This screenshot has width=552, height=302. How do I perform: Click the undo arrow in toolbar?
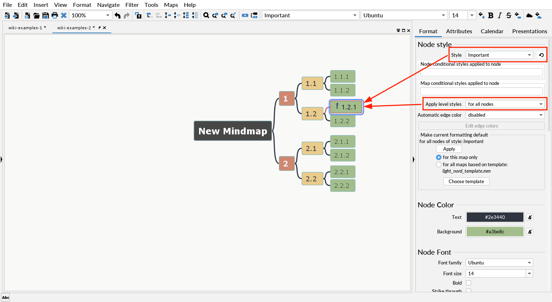click(117, 16)
